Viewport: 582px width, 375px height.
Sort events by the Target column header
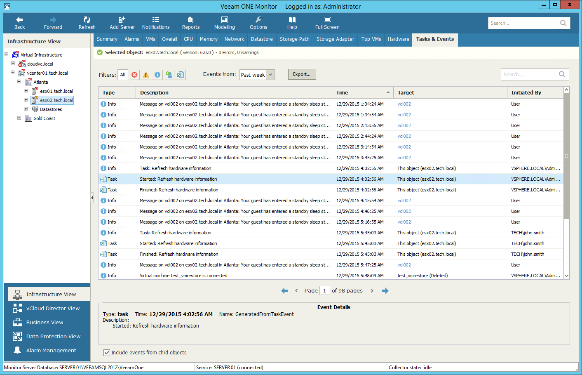[x=450, y=93]
